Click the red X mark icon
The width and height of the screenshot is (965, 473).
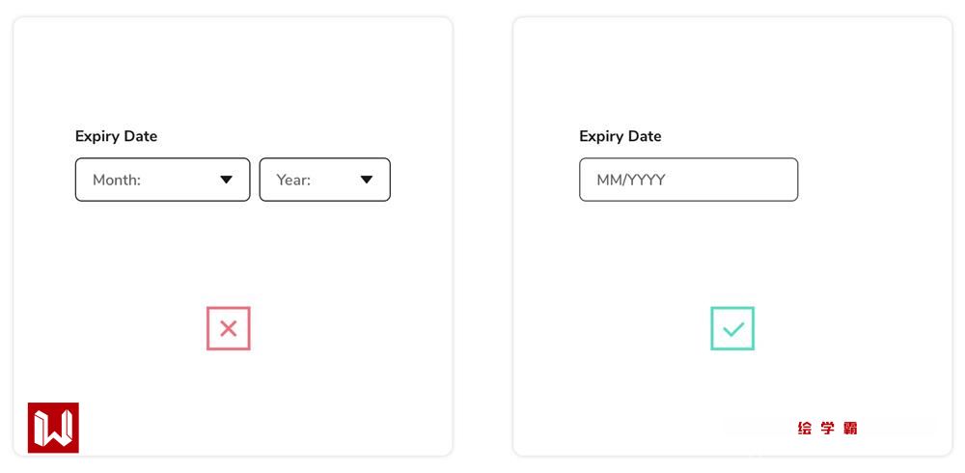[x=229, y=329]
